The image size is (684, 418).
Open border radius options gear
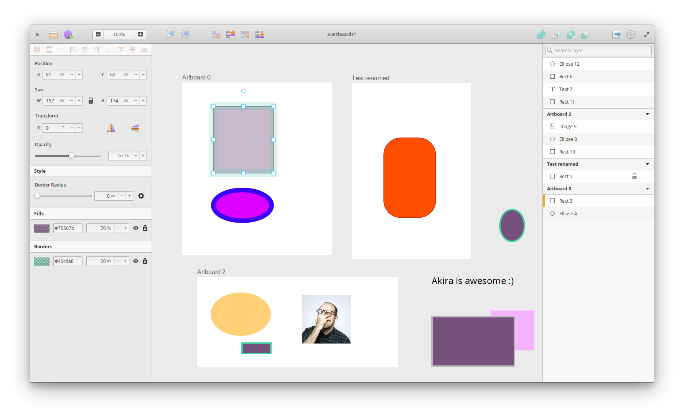(141, 196)
